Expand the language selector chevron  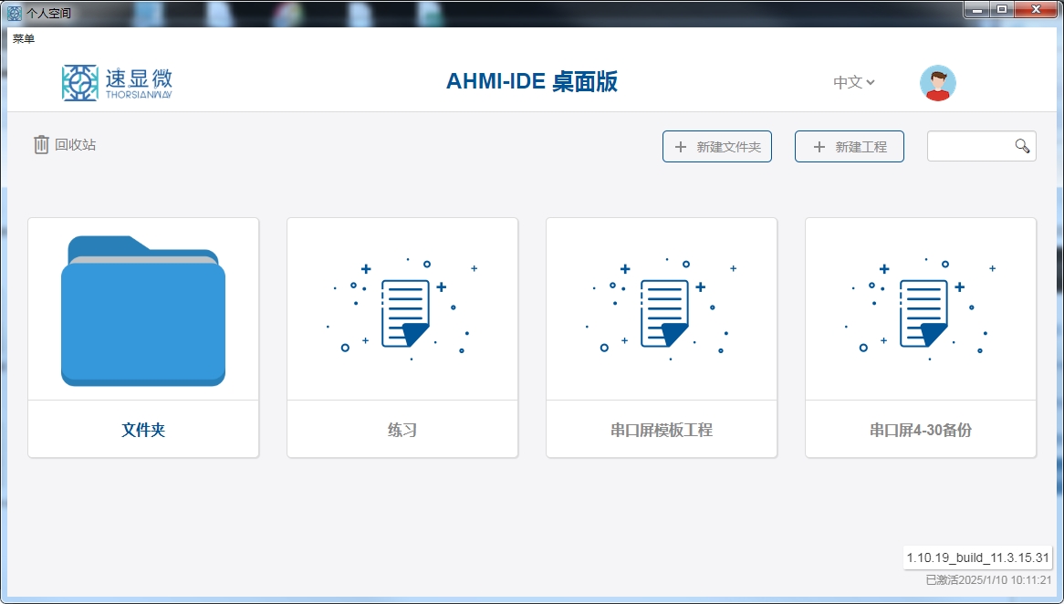(870, 82)
